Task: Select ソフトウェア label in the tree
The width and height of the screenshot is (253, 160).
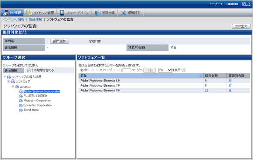Action: [x=23, y=82]
